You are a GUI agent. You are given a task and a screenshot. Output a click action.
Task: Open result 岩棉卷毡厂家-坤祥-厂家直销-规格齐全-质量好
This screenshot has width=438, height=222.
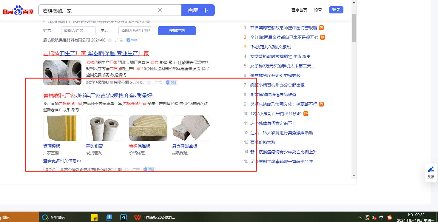pos(98,96)
